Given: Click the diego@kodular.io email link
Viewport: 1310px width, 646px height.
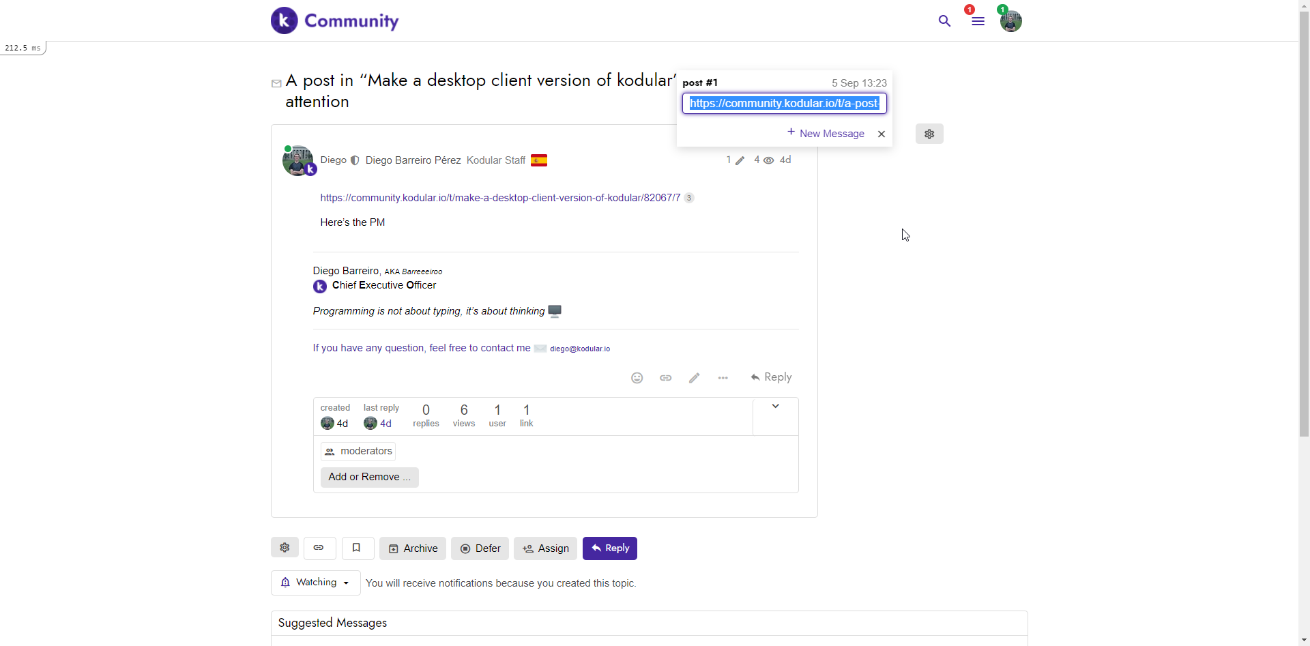Looking at the screenshot, I should click(x=580, y=349).
